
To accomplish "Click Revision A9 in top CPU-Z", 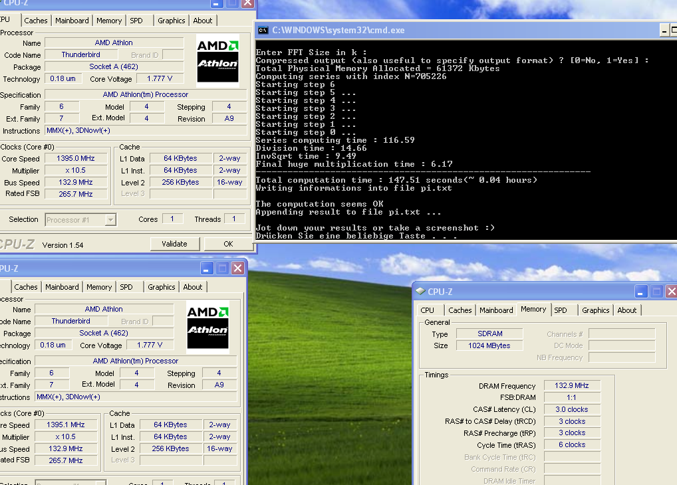I will 229,119.
